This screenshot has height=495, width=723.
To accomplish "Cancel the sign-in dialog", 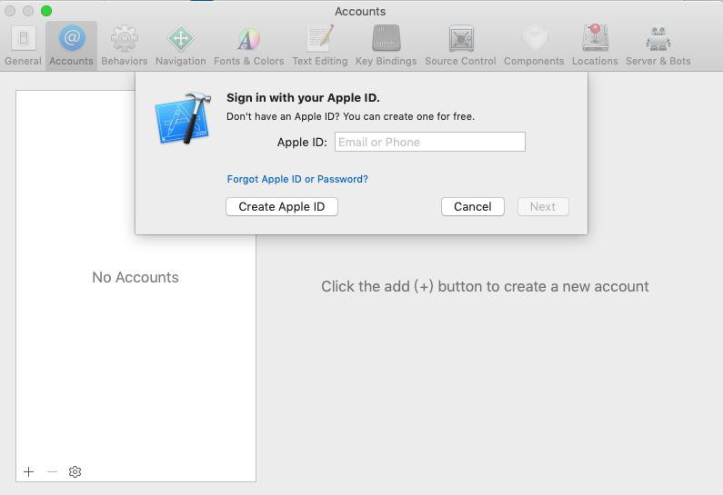I will [x=473, y=207].
